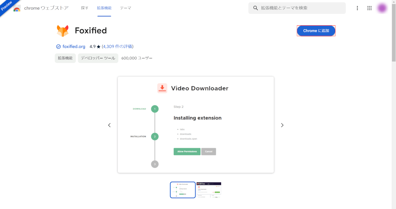The height and width of the screenshot is (209, 396).
Task: Click the Chrome Web Store logo
Action: (17, 8)
